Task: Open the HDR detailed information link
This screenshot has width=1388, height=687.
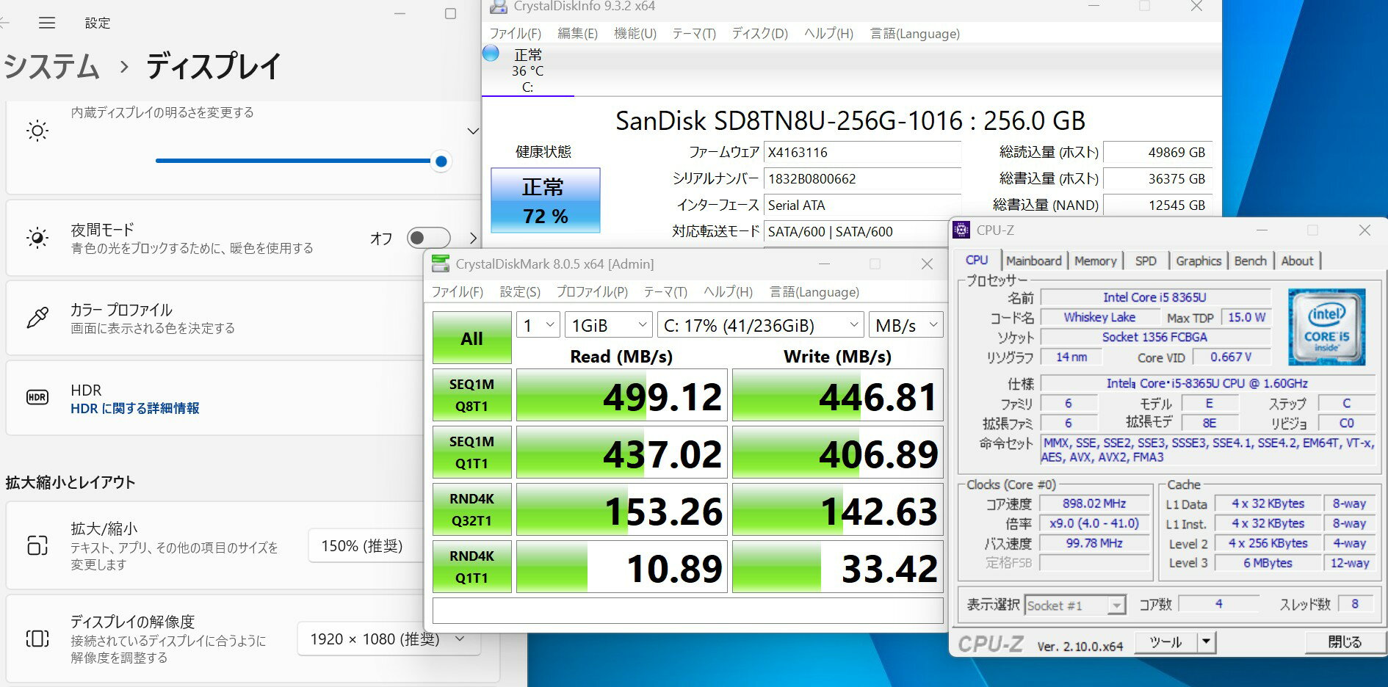Action: coord(134,409)
